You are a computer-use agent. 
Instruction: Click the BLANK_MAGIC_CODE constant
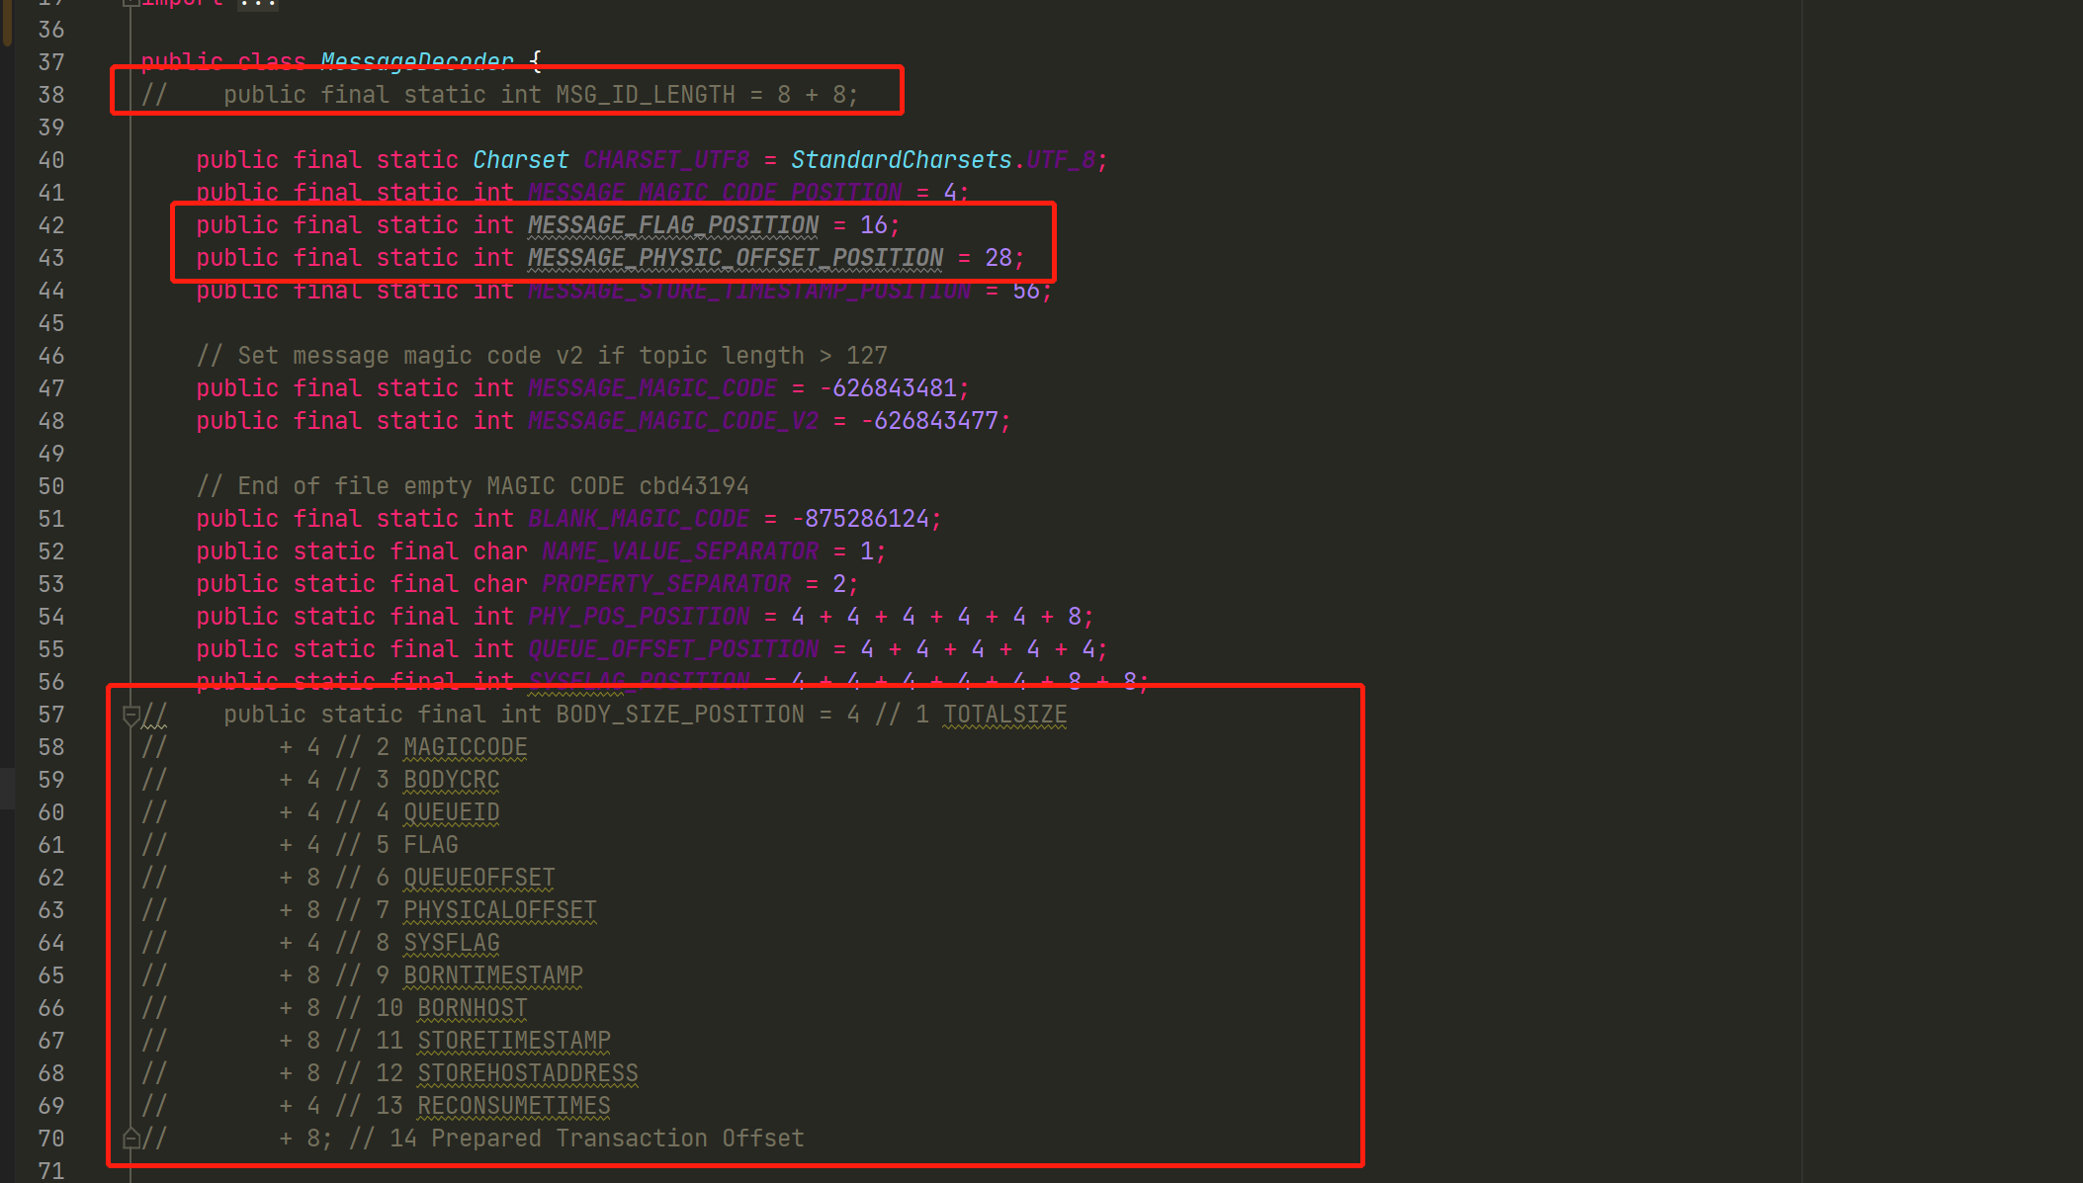pyautogui.click(x=639, y=519)
